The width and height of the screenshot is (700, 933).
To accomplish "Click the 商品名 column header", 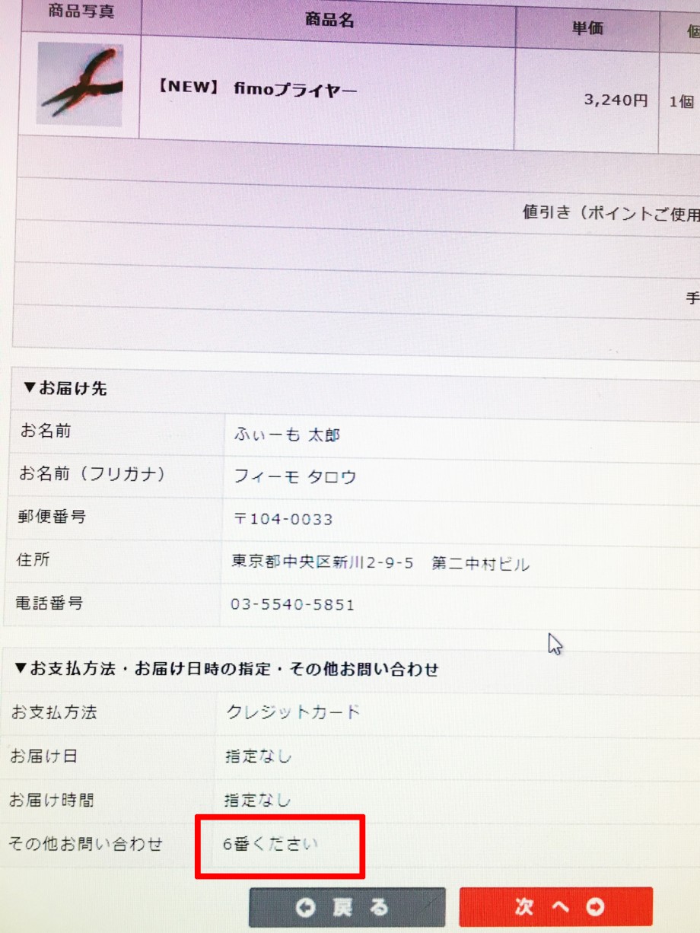I will point(329,21).
